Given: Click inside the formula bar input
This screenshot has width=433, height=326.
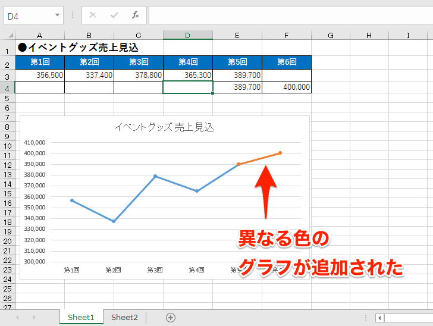Looking at the screenshot, I should coord(291,15).
